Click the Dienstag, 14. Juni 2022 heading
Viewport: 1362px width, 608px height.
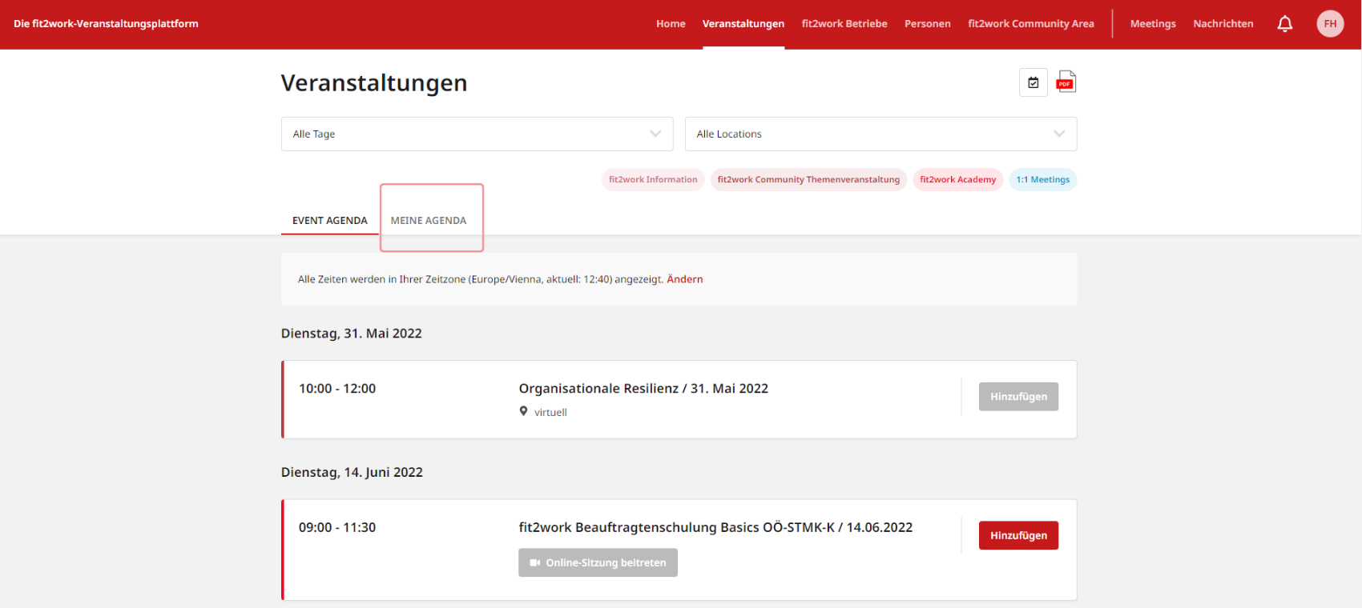(352, 473)
